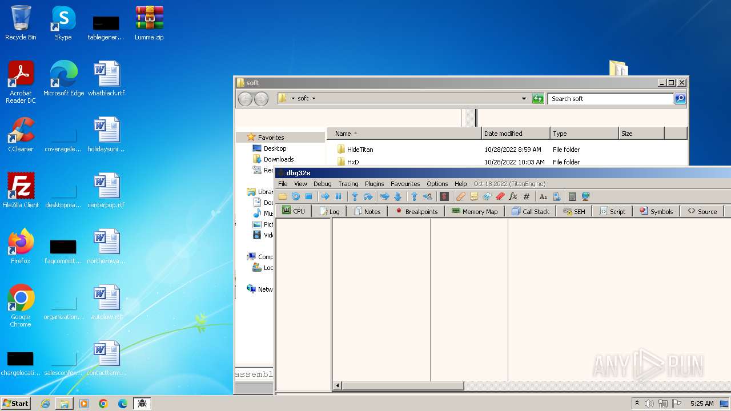The height and width of the screenshot is (411, 731).
Task: Click the green refresh icon in soft window
Action: pyautogui.click(x=538, y=99)
